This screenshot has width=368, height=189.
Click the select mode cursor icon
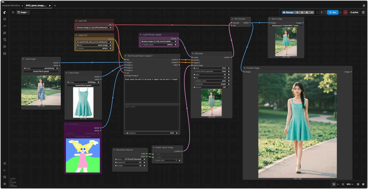[x=334, y=184]
